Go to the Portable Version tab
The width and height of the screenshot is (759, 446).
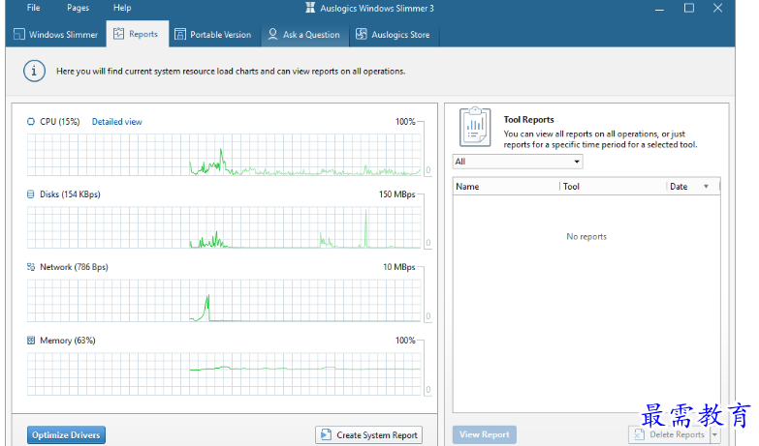(212, 35)
